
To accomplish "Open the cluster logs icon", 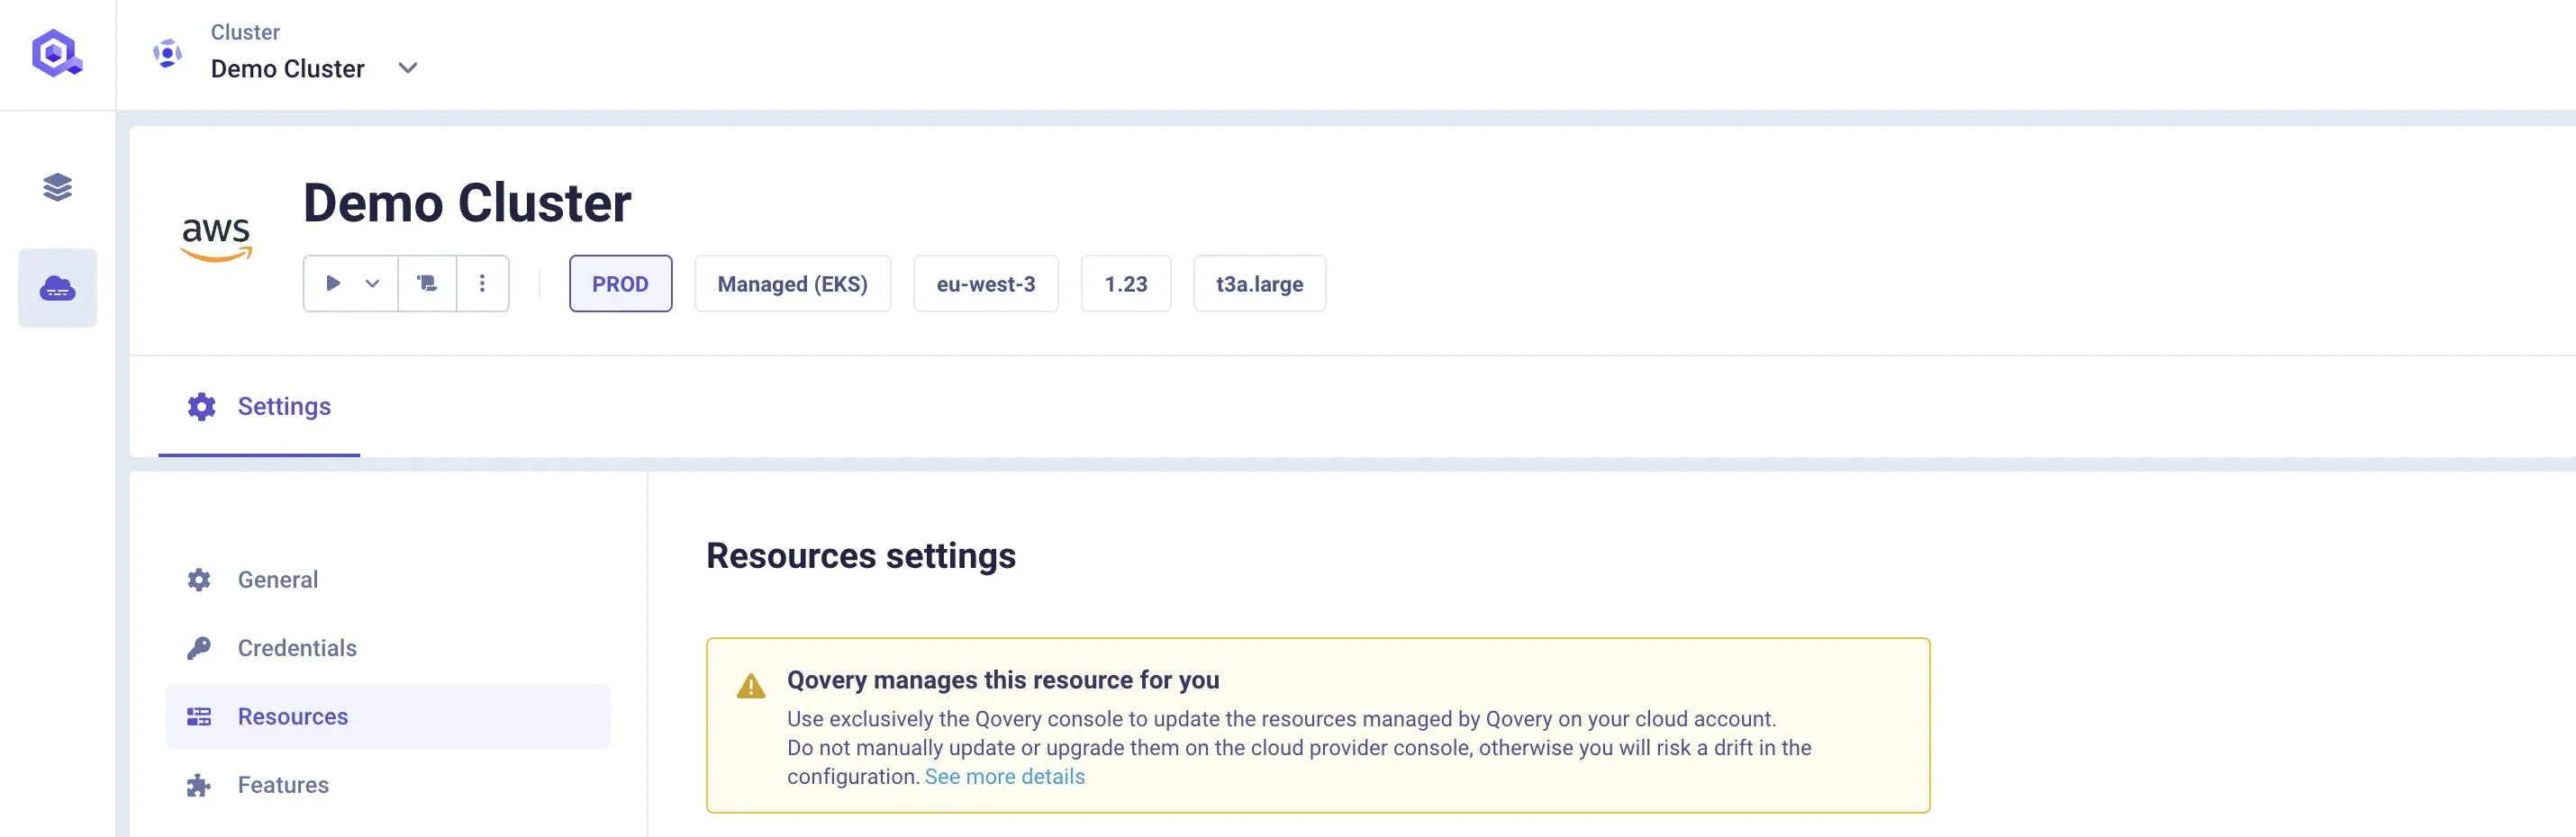I will pos(427,283).
